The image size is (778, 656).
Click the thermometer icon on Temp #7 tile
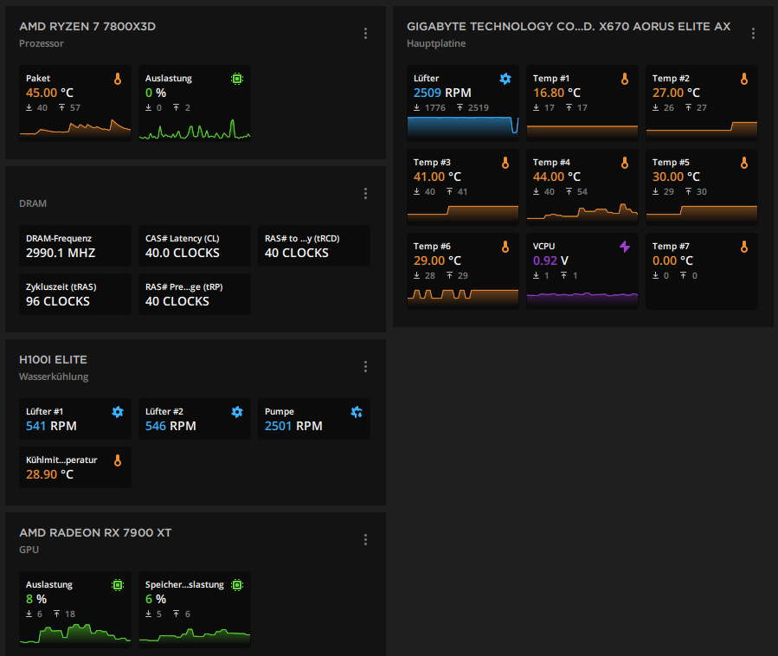point(744,246)
